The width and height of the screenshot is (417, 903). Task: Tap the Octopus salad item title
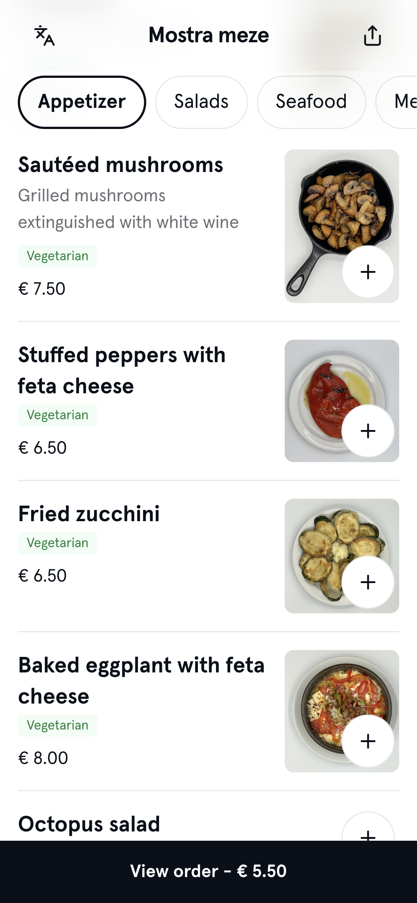click(x=89, y=824)
